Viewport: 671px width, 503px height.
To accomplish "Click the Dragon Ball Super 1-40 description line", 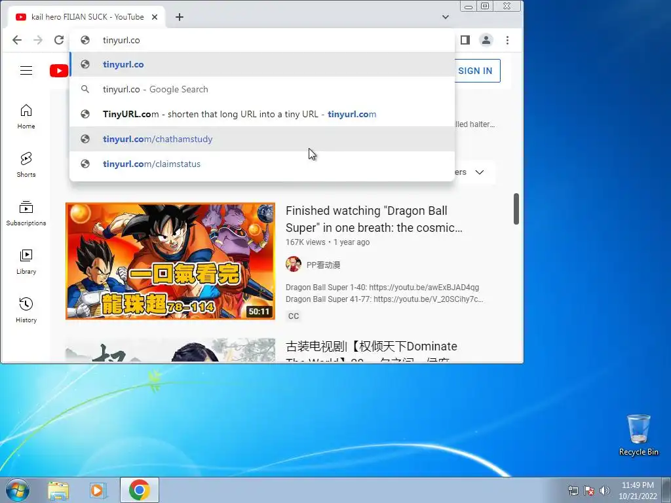I will point(382,288).
